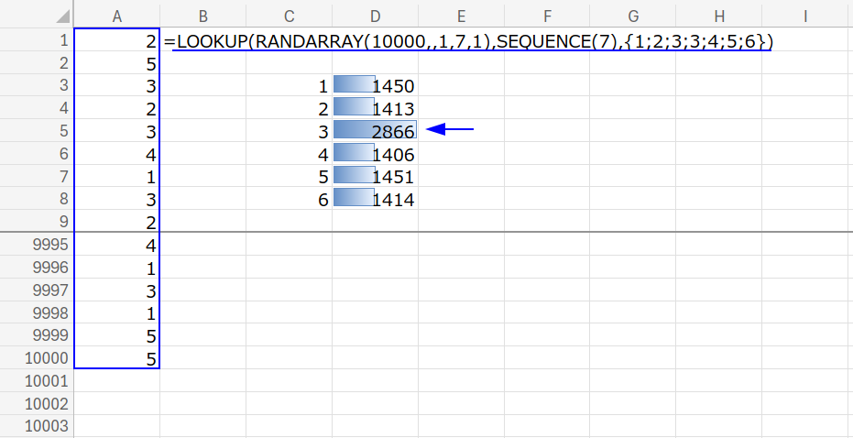Click the cell showing count 1406
This screenshot has width=853, height=438.
coord(375,154)
